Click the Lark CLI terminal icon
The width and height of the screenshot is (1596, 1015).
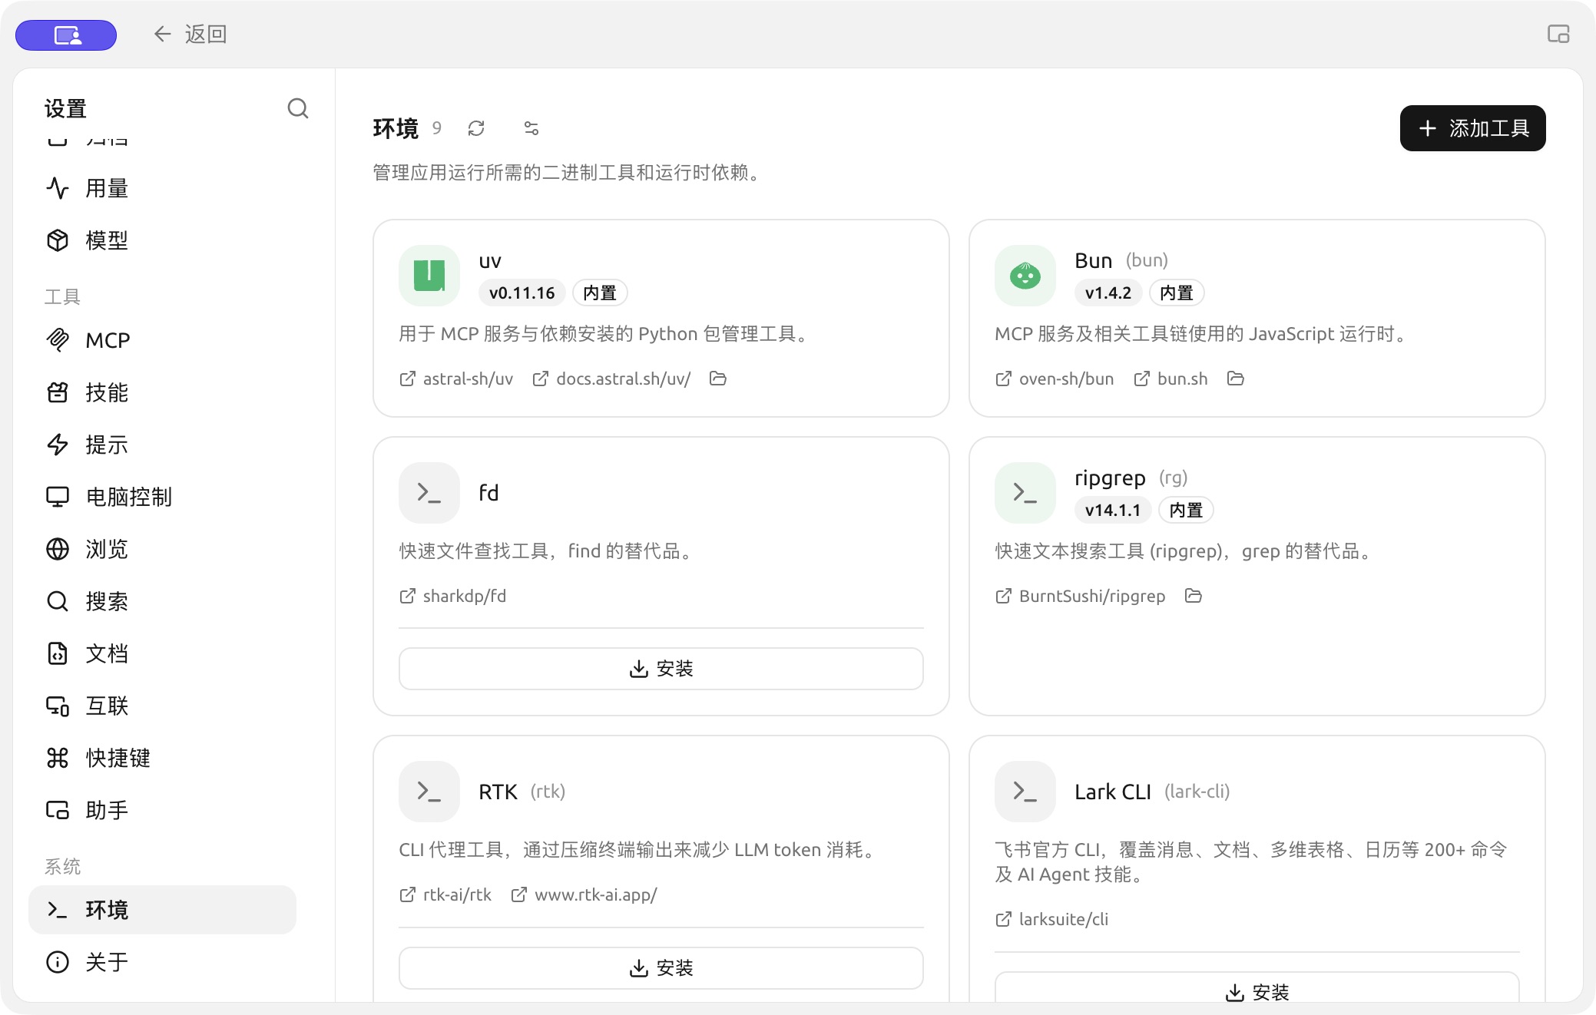pos(1025,792)
